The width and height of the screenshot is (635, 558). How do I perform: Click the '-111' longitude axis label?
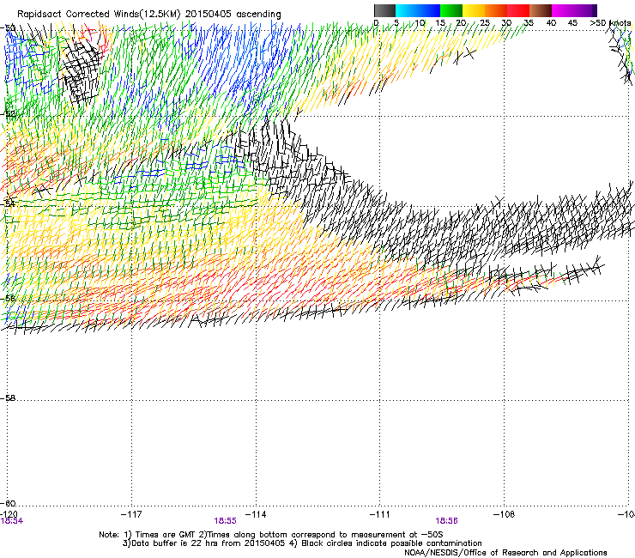point(380,514)
